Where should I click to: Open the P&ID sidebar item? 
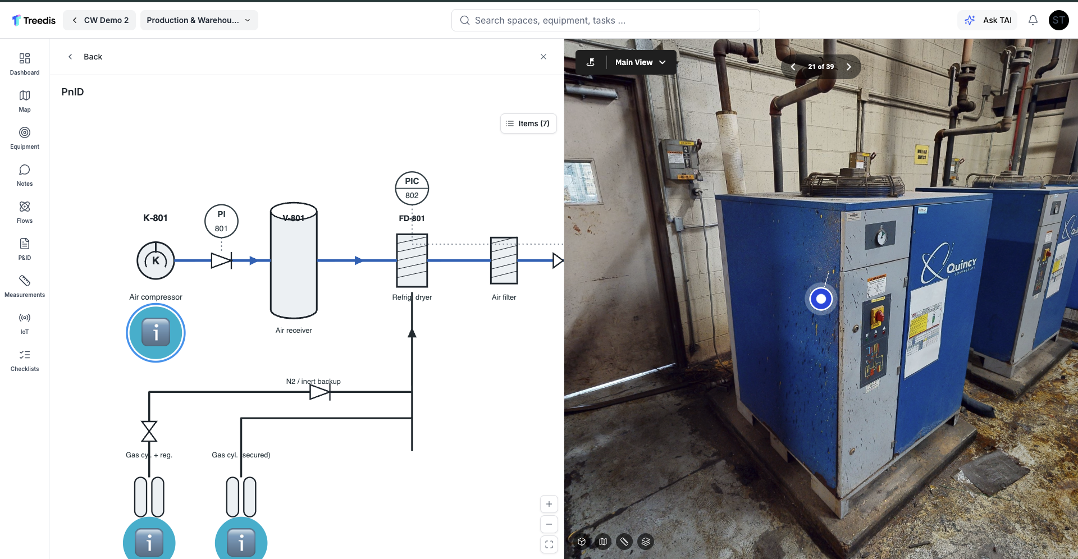tap(25, 249)
